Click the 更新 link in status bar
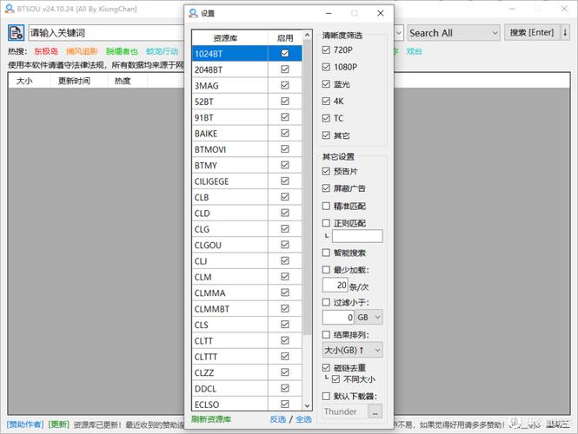 coord(58,424)
